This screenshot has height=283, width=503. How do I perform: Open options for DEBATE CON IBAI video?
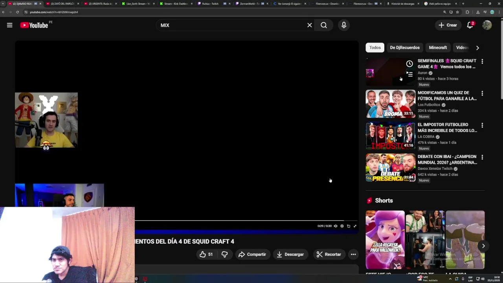click(x=482, y=157)
